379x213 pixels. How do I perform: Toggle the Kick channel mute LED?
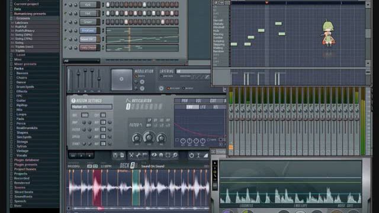66,5
